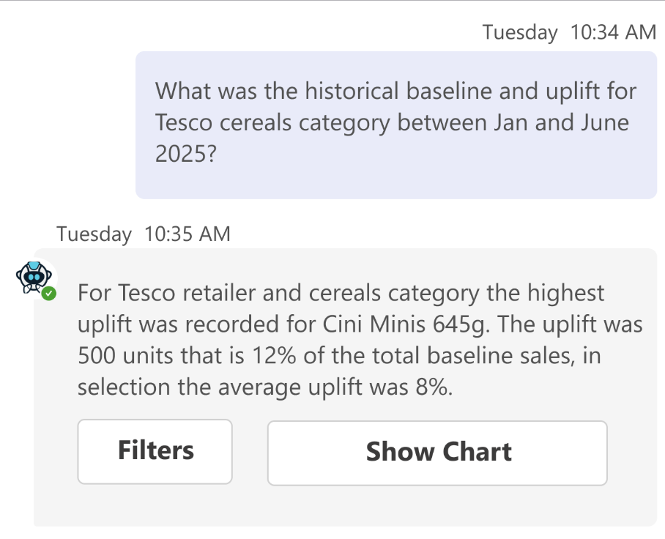Click the bot avatar icon
Screen dimensions: 665x539
click(x=31, y=278)
